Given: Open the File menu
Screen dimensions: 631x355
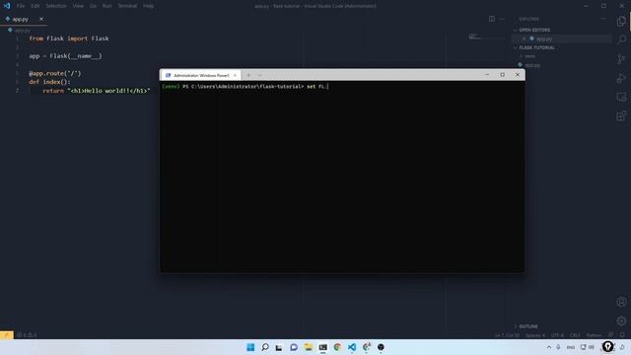Looking at the screenshot, I should 21,6.
